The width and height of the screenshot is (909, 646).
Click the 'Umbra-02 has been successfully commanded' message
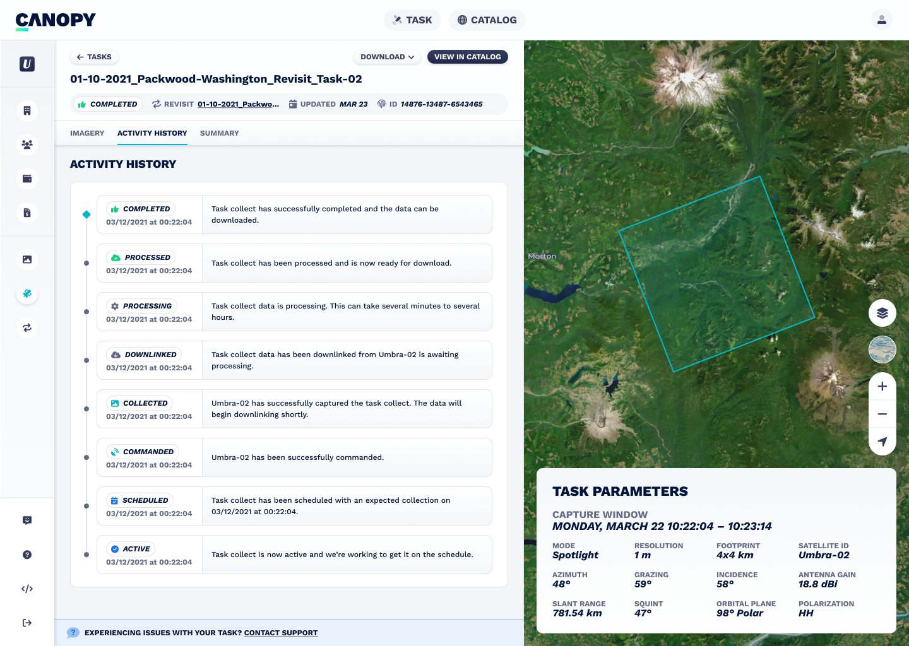297,457
